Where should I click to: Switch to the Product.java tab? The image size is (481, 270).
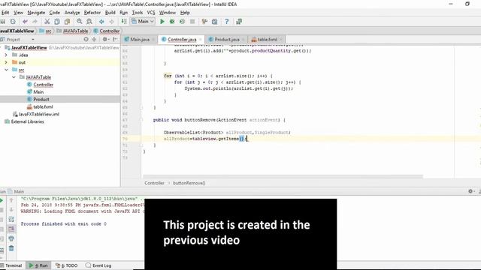(227, 40)
